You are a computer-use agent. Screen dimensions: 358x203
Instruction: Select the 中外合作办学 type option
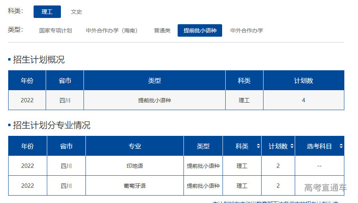point(246,30)
